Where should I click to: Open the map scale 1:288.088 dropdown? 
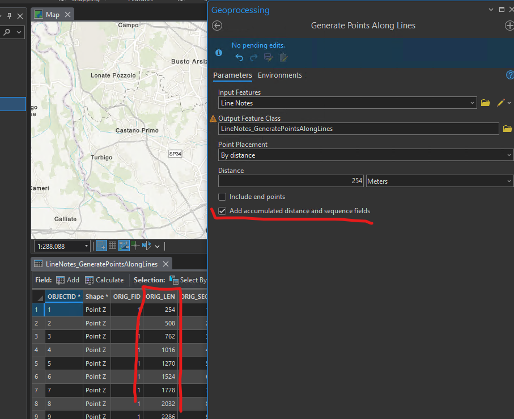pyautogui.click(x=86, y=246)
